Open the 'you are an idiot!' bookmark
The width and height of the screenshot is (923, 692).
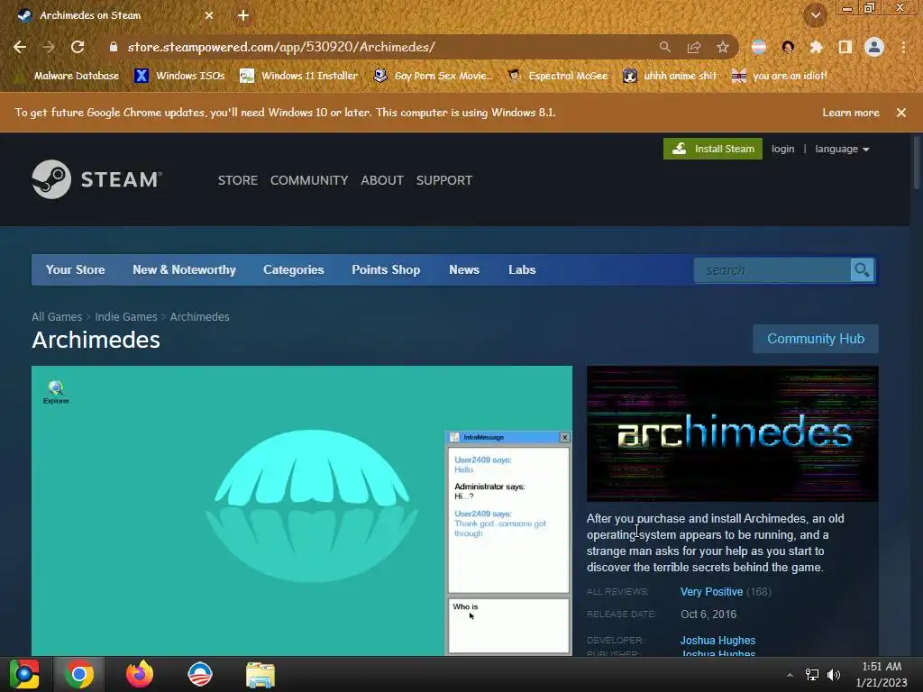(x=780, y=76)
